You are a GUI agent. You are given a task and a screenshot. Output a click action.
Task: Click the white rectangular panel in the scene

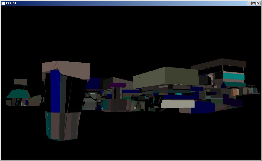pyautogui.click(x=178, y=104)
